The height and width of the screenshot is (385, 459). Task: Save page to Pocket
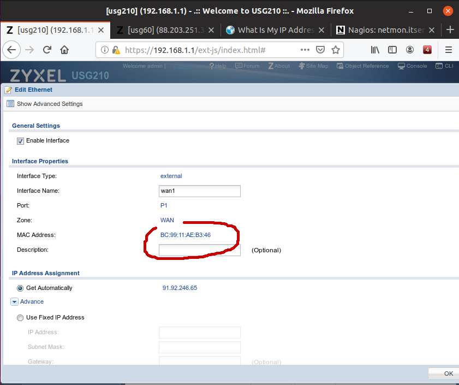(320, 50)
